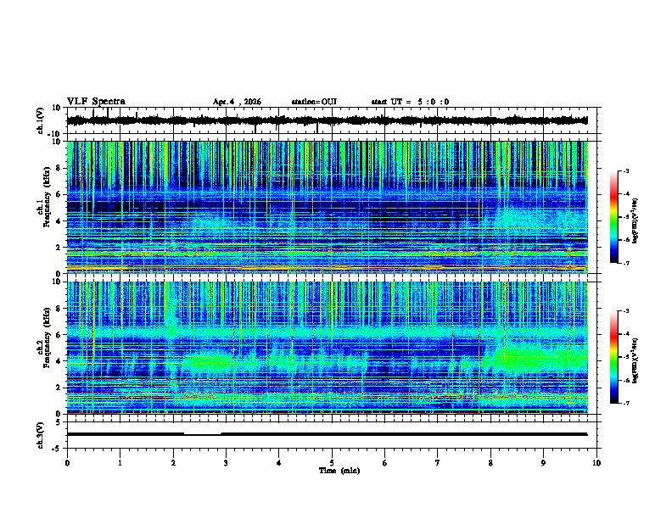
Task: Click the "Time (min)" axis title
Action: pos(339,471)
